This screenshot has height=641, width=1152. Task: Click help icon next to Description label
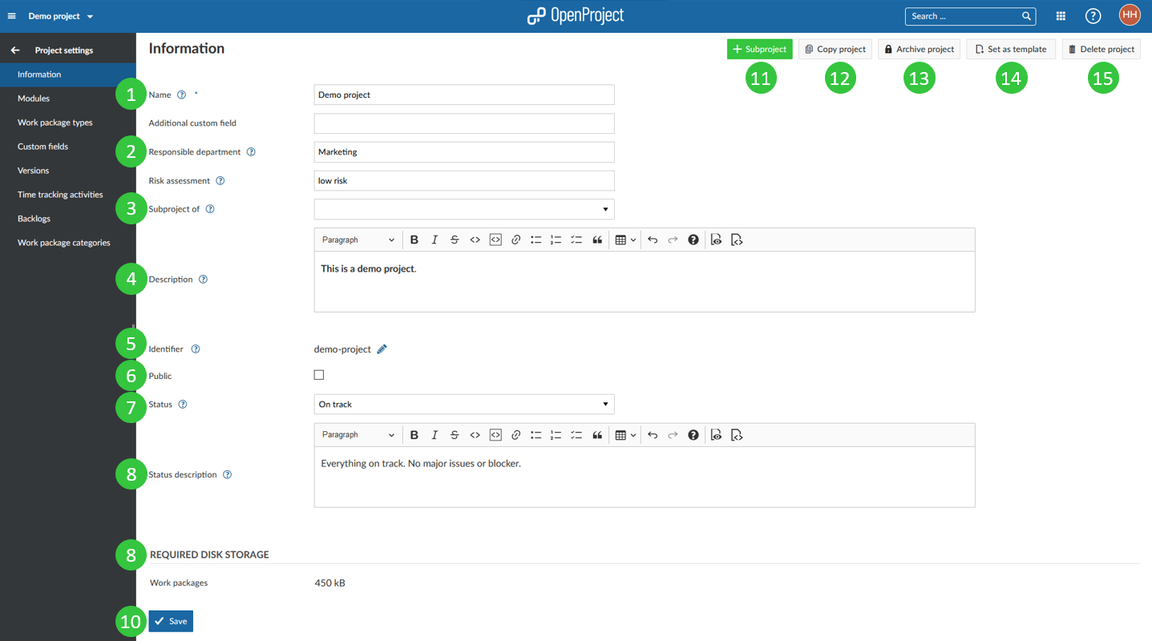click(203, 279)
